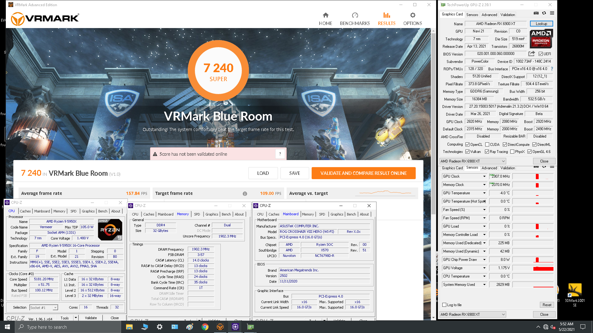Click the AMD Radeon Graphics logo
593x333 pixels.
coord(541,39)
